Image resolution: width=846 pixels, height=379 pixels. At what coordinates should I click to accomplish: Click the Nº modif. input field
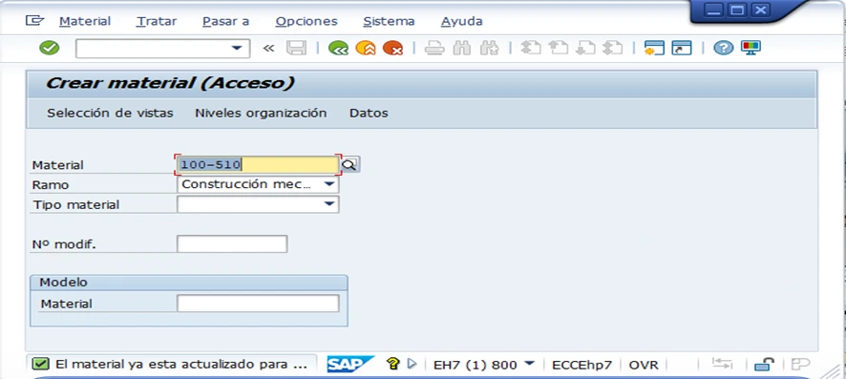[232, 243]
